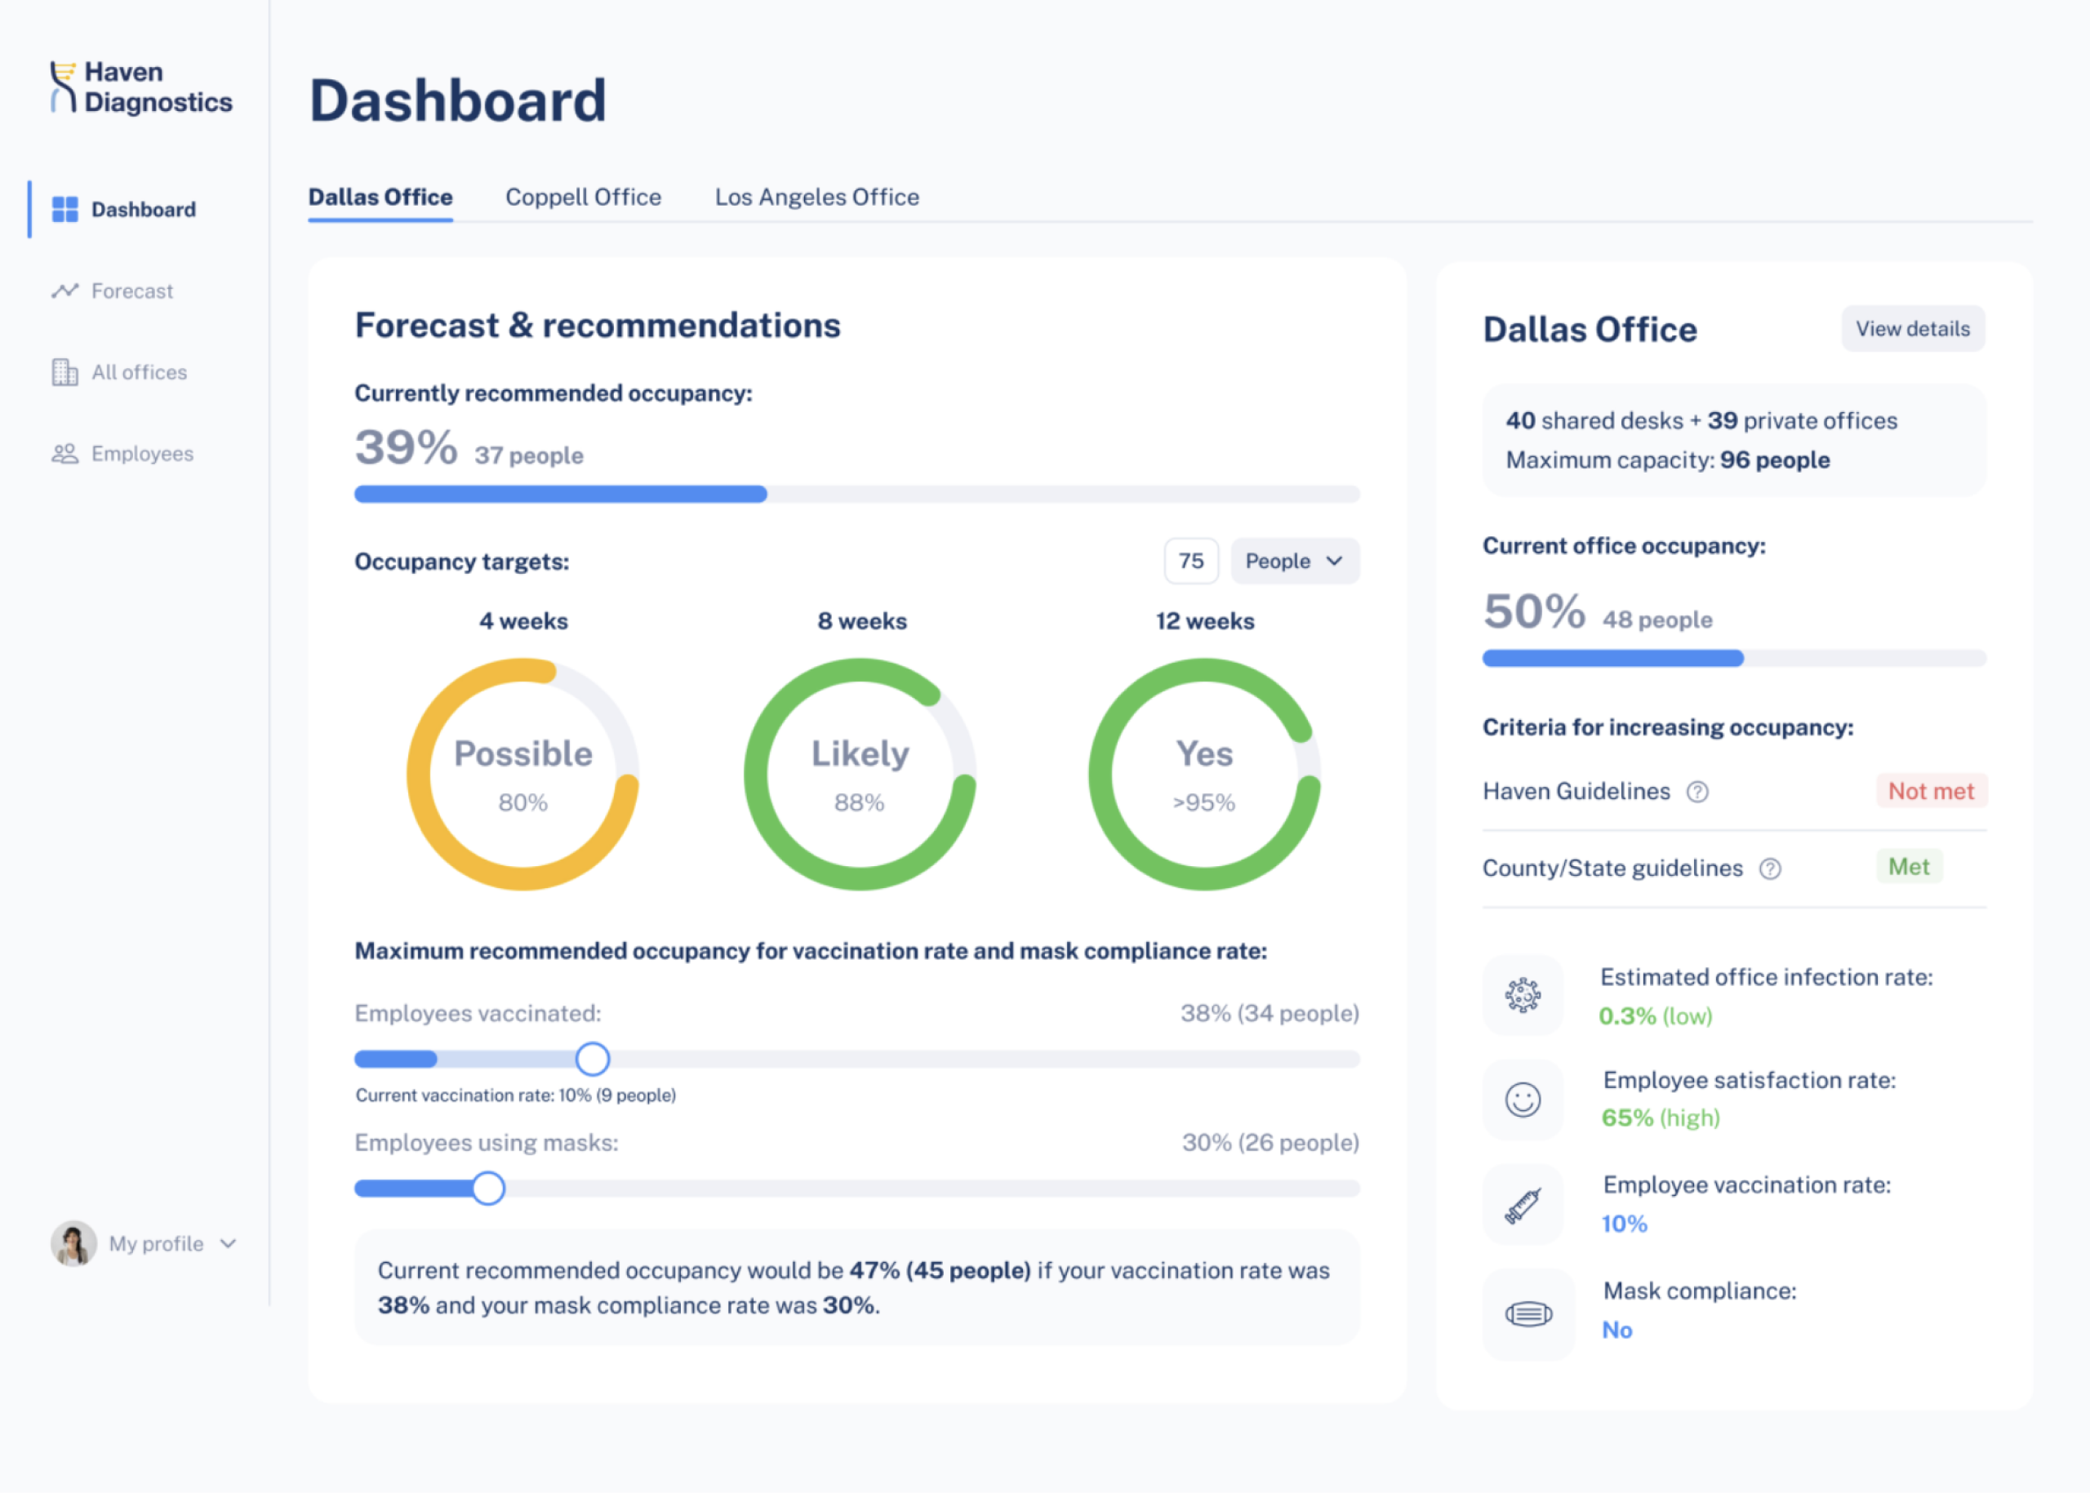Click the County/State guidelines help icon
Screen dimensions: 2090x1493
(x=1770, y=869)
